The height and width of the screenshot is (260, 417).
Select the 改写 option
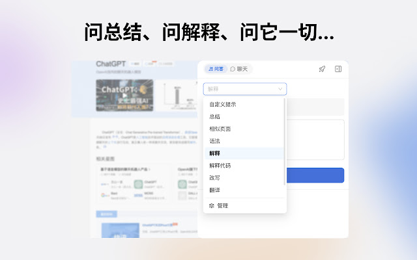(214, 177)
